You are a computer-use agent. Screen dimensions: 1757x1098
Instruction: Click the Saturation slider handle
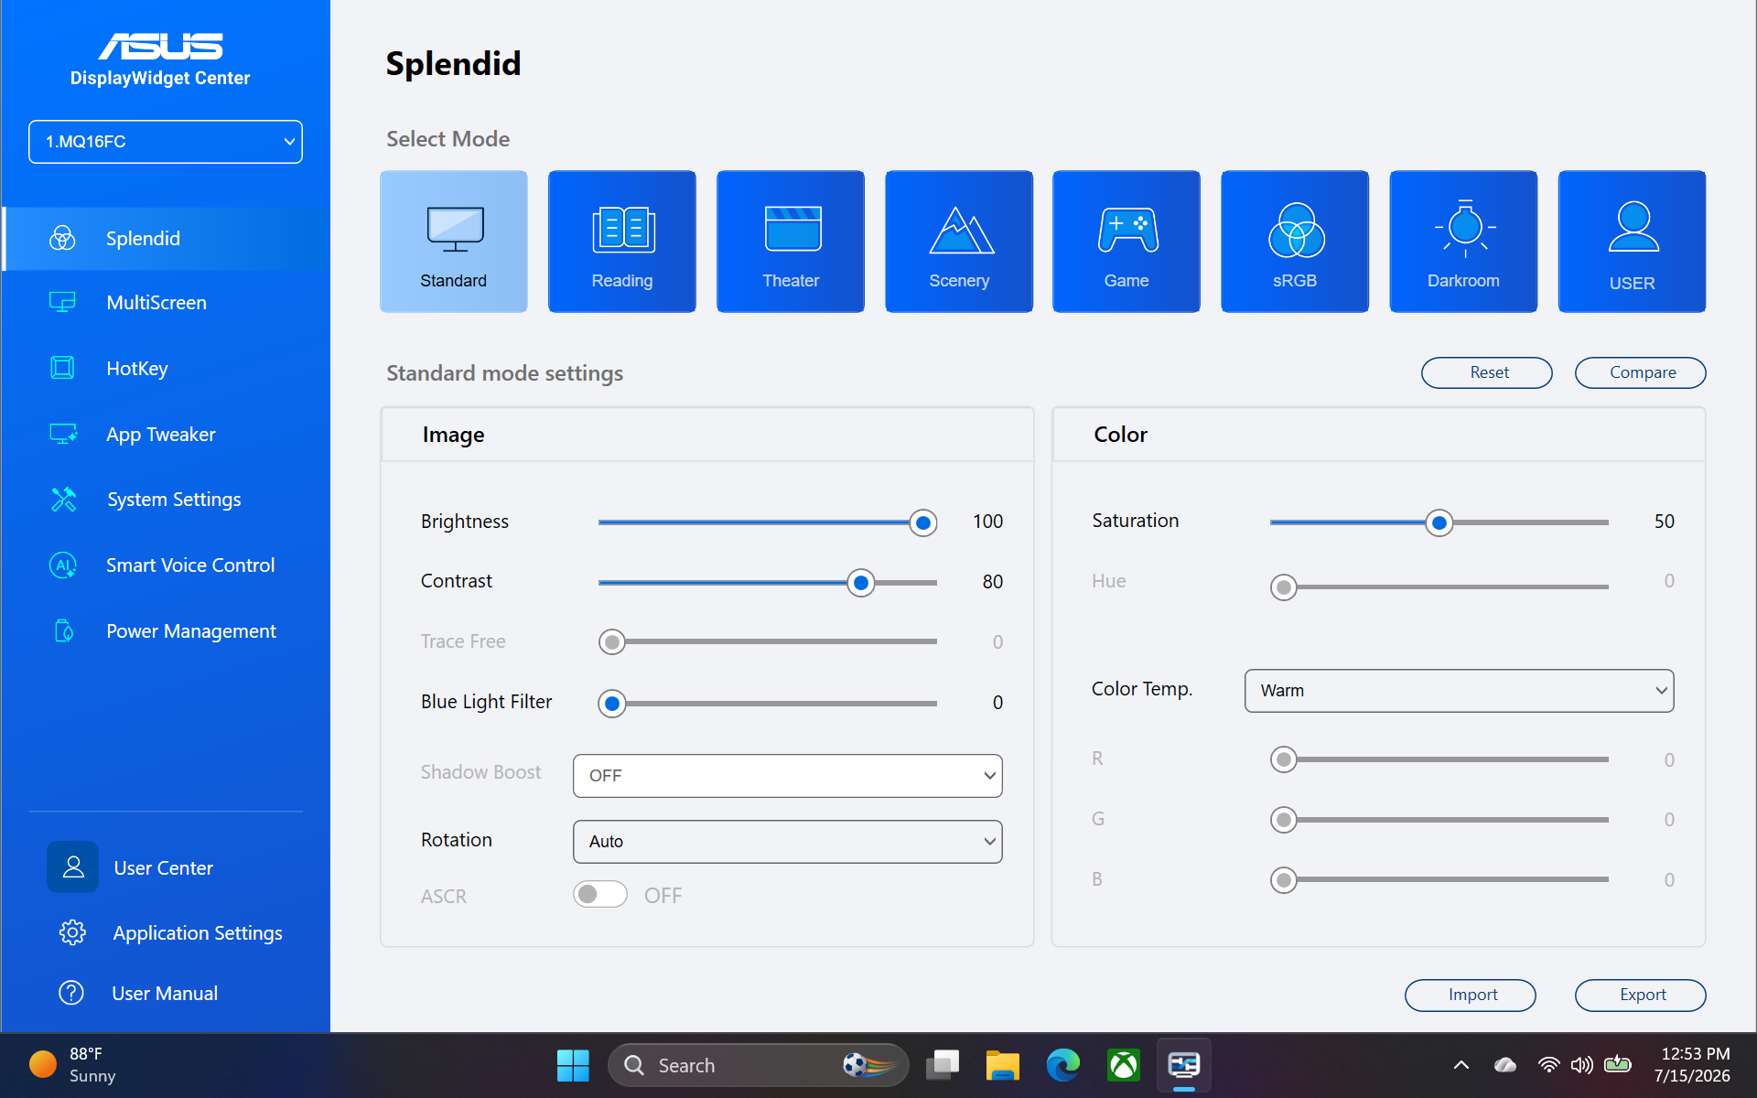(1439, 522)
